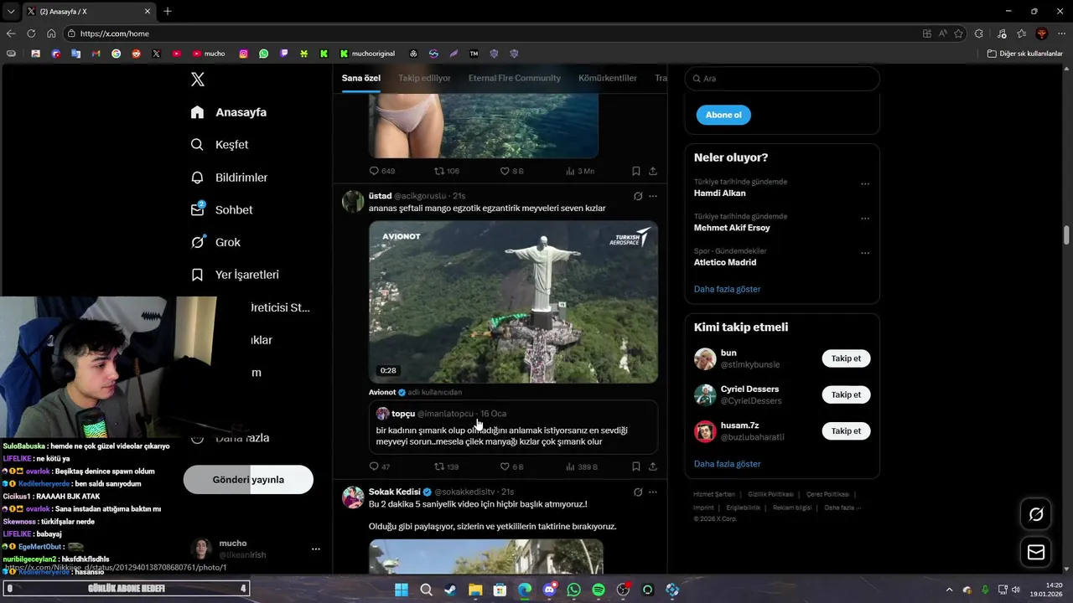Open Steam from the taskbar
Image resolution: width=1073 pixels, height=603 pixels.
450,590
